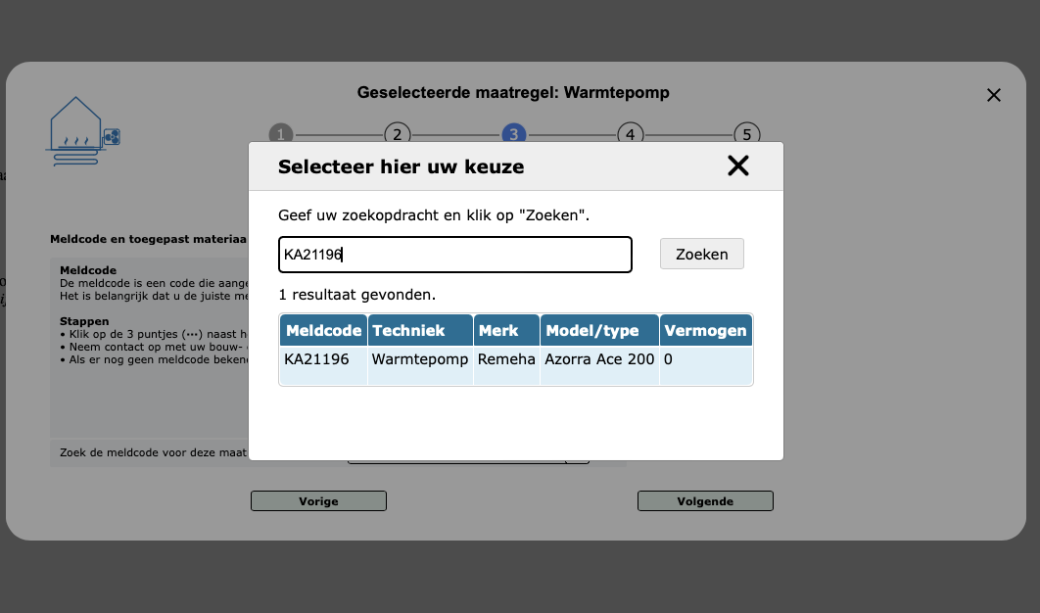Select step 1 circle in the progress indicator
The height and width of the screenshot is (613, 1040).
coord(281,134)
